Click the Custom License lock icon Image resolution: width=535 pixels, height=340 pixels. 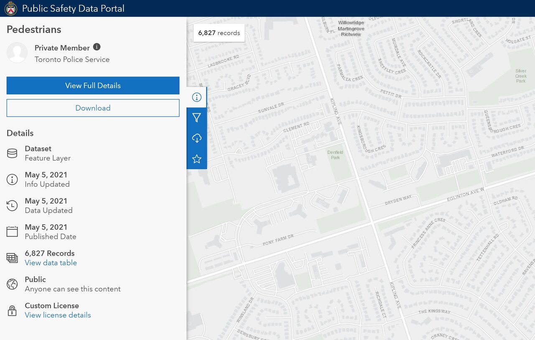point(12,310)
